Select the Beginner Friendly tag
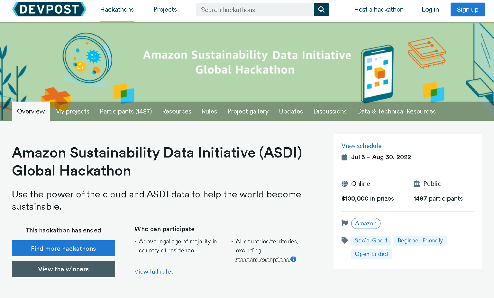This screenshot has height=298, width=494. pyautogui.click(x=420, y=240)
